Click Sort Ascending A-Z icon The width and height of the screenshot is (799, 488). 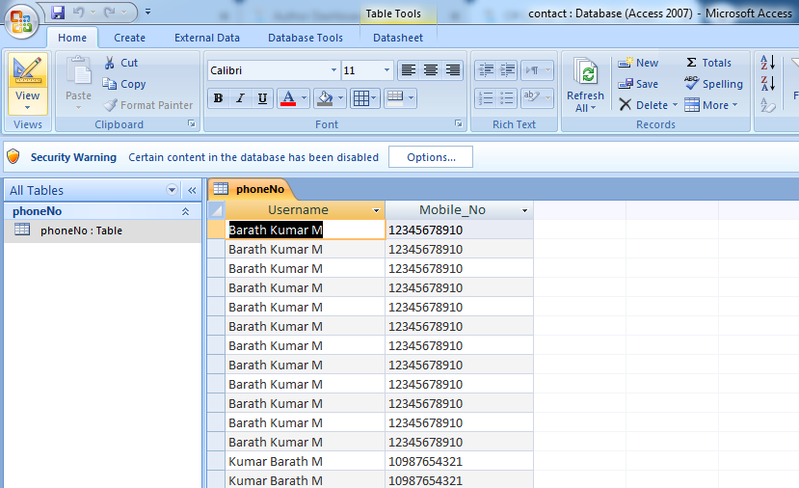coord(768,63)
